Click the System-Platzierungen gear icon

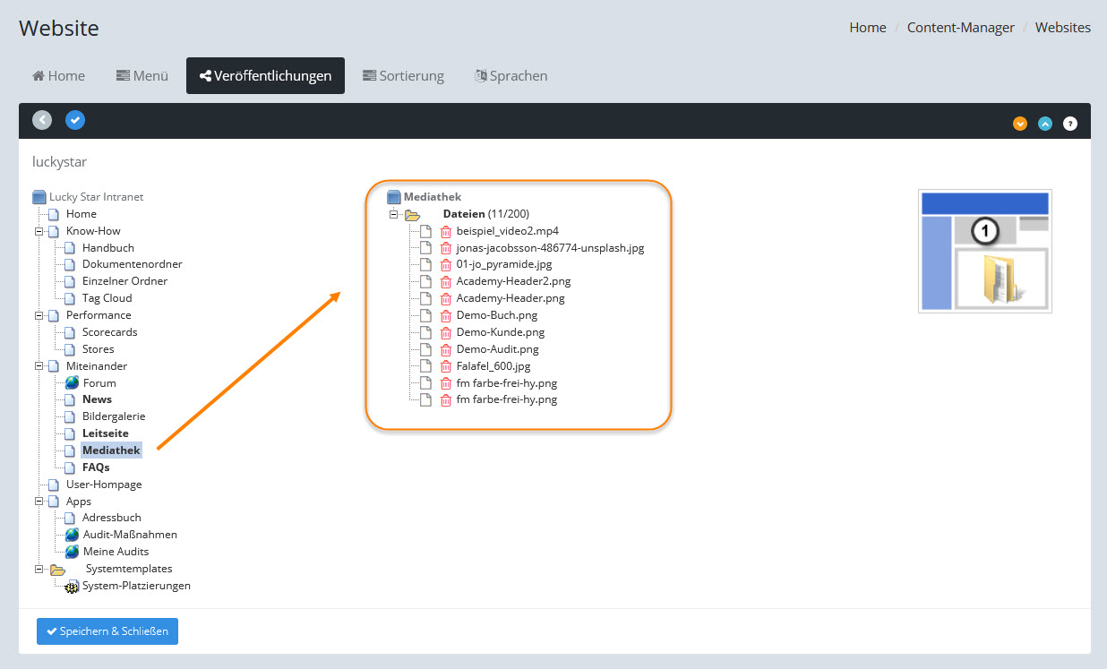tap(72, 587)
